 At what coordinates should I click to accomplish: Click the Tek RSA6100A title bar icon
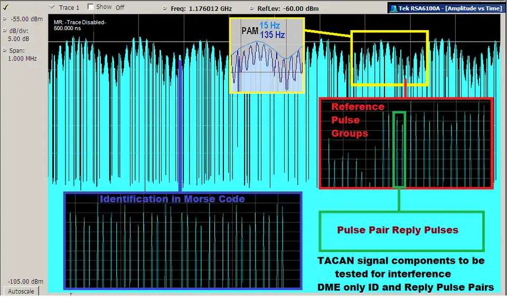click(x=393, y=8)
